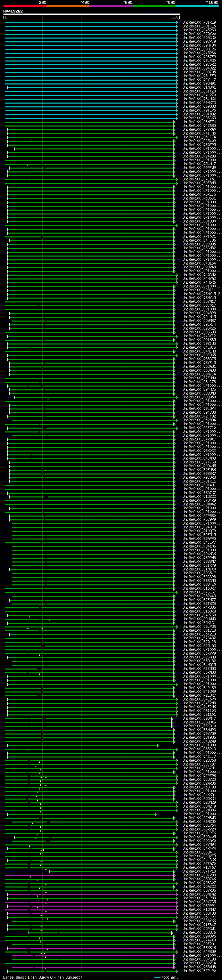Select the UniRef100_A3LPT6 label
This screenshot has width=222, height=980.
point(199,833)
